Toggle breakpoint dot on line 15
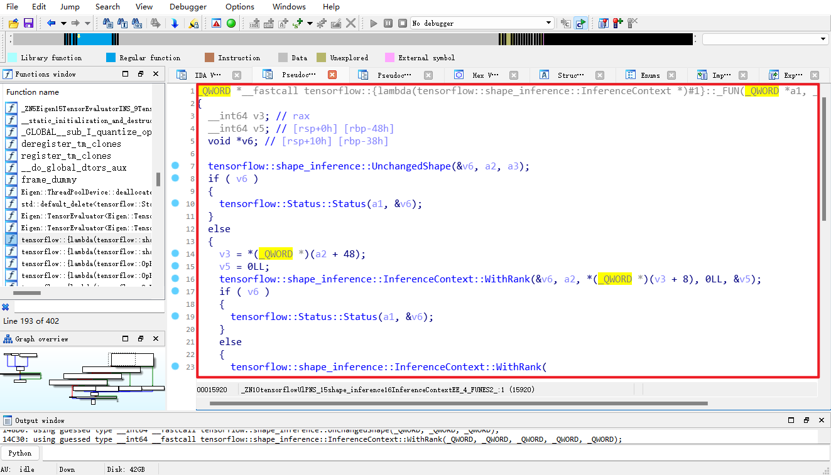This screenshot has height=475, width=831. click(175, 267)
